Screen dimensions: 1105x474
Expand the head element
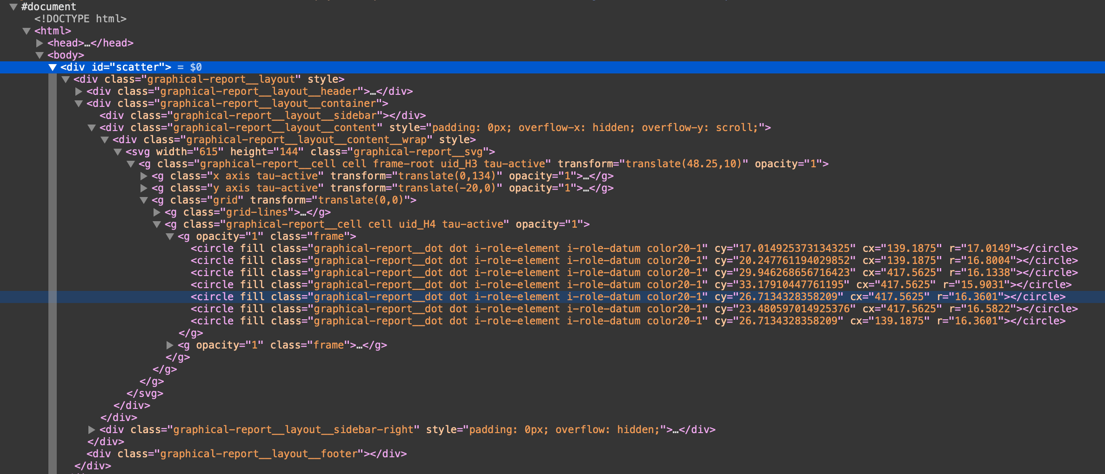tap(40, 43)
